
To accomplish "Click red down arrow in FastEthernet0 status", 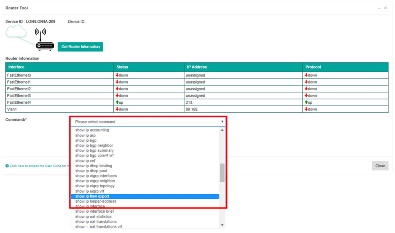I will point(117,75).
